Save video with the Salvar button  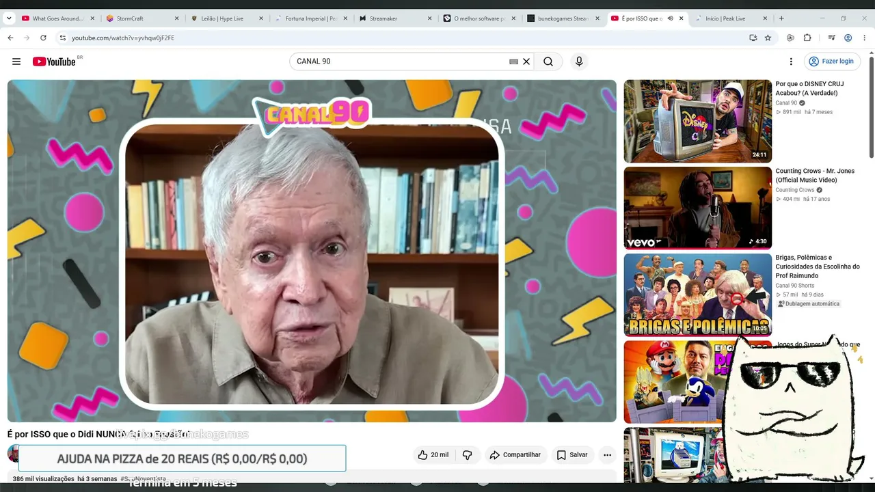[x=571, y=455]
